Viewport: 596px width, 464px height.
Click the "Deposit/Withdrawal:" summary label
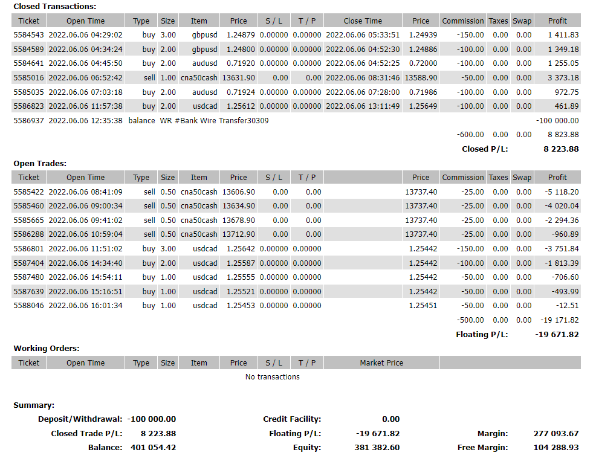80,419
